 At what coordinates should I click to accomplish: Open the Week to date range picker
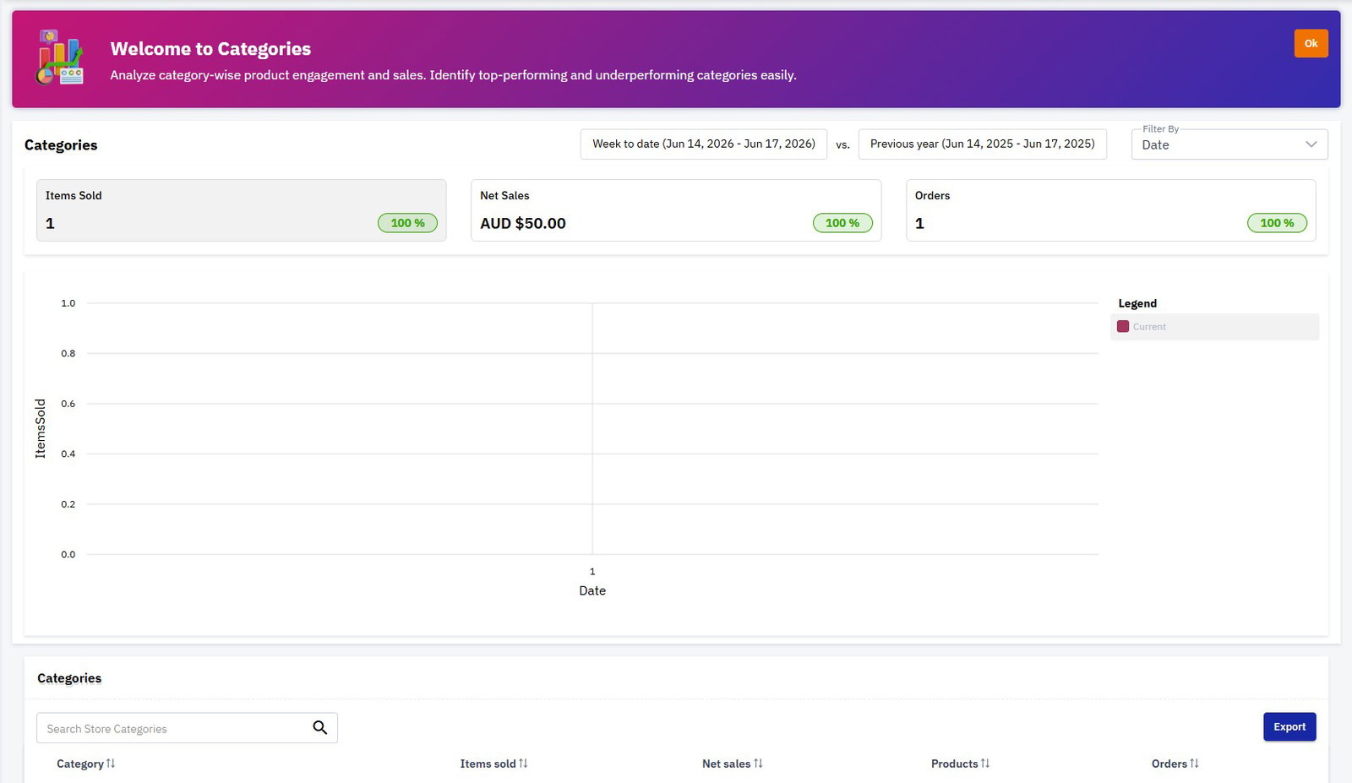tap(704, 144)
